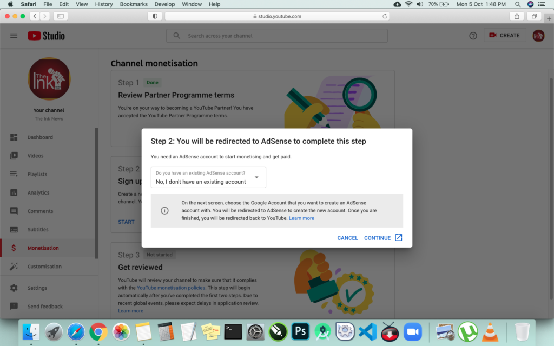Screen dimensions: 554x346
Task: Open Google Chrome from the Dock
Action: pos(98,332)
